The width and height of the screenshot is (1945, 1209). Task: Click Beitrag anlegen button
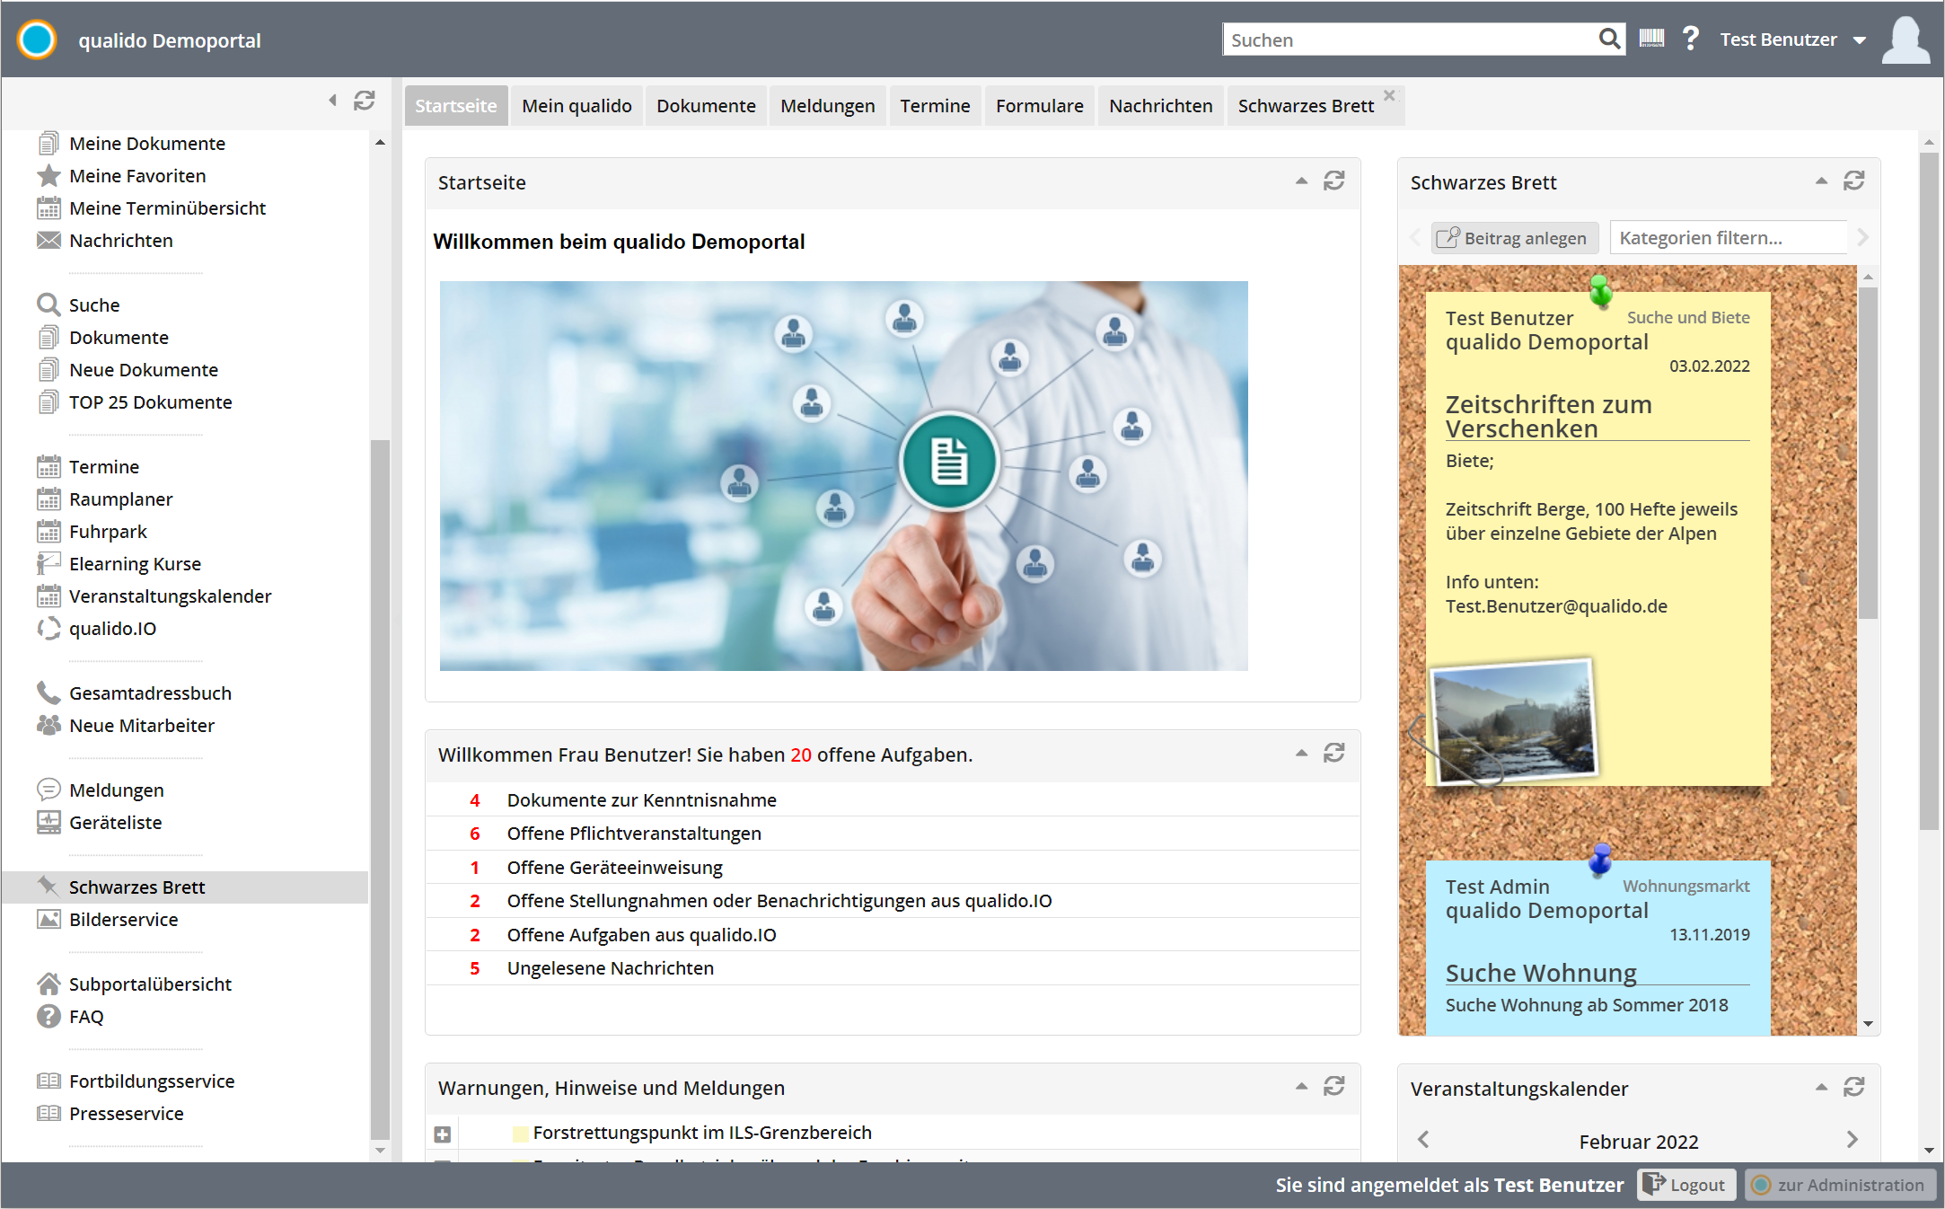tap(1514, 238)
